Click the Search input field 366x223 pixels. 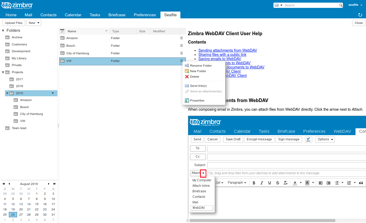311,5
